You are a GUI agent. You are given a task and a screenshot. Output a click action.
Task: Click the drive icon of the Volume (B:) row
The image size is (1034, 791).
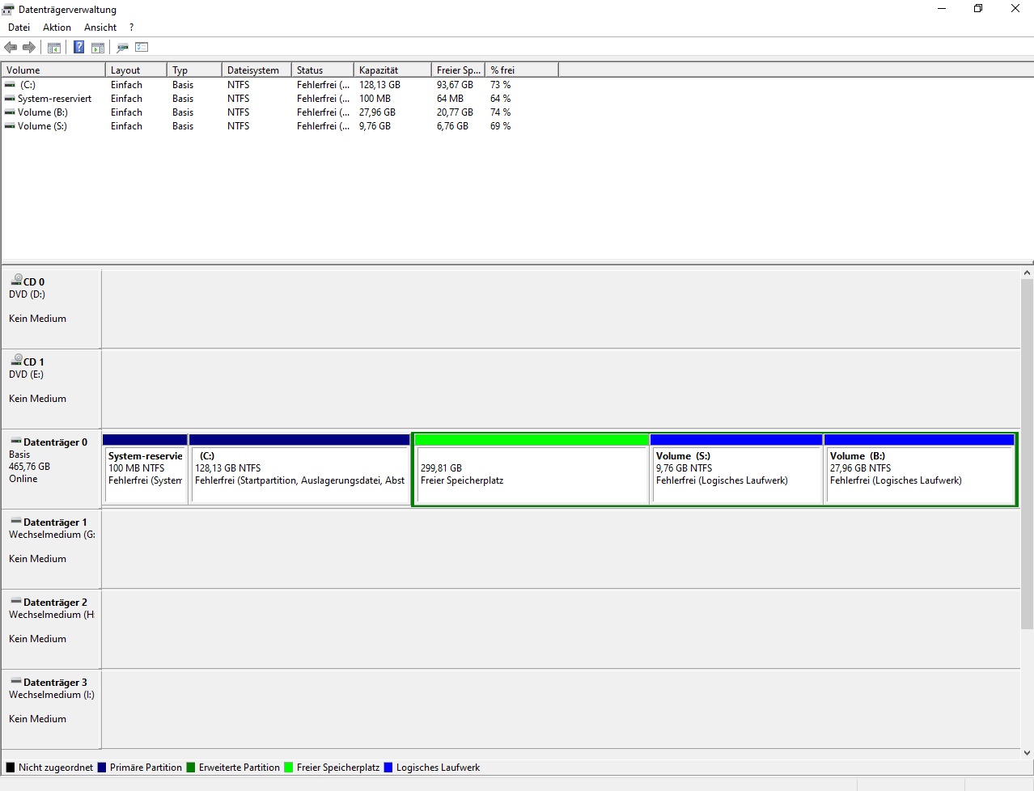[x=10, y=112]
